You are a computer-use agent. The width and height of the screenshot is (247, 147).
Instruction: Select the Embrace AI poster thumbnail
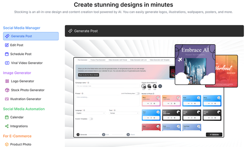point(195,65)
